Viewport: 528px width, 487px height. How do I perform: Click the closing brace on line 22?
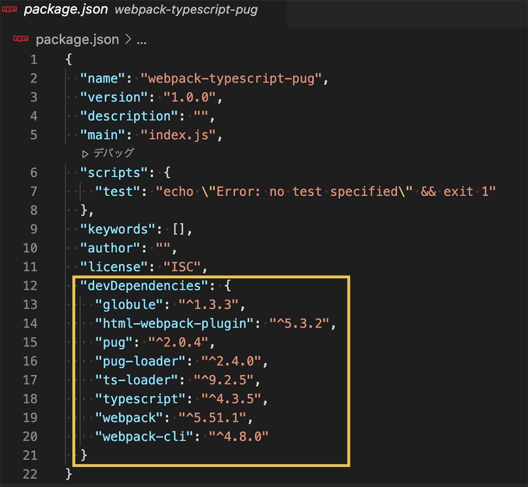(68, 474)
